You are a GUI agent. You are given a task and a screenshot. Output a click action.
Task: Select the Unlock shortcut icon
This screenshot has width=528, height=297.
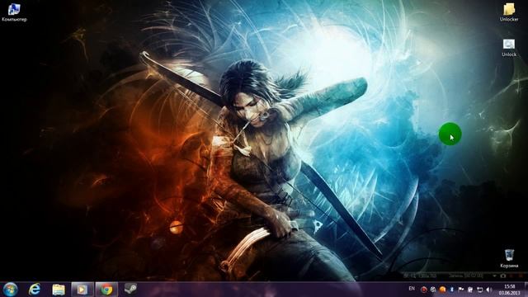click(x=509, y=48)
